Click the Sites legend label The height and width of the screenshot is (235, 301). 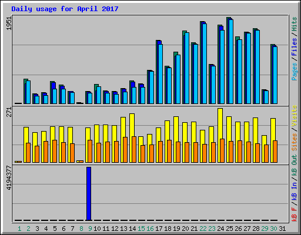pos(294,142)
